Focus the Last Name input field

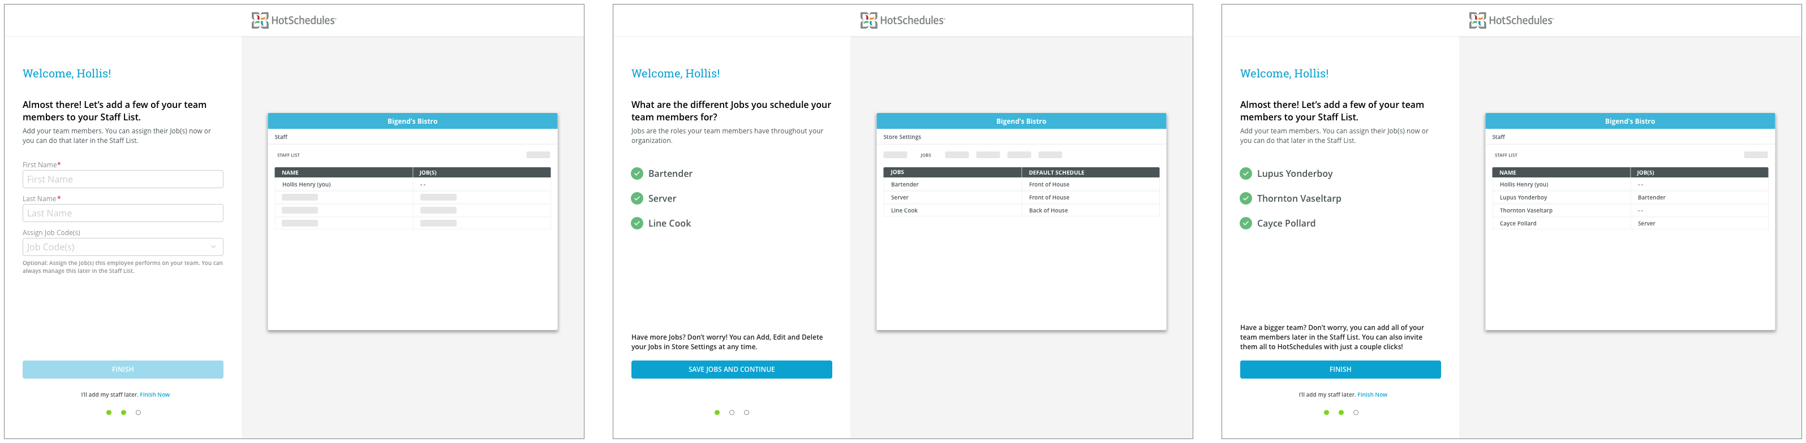[x=123, y=214]
